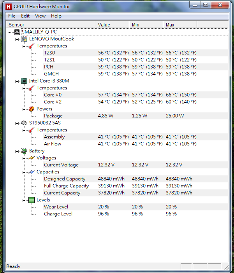Select the Designed Capacity row
The height and width of the screenshot is (273, 234).
[136, 179]
